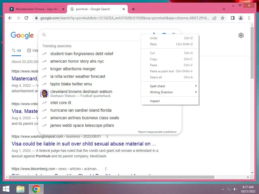
Task: Open Chrome three-dot menu
Action: click(249, 18)
